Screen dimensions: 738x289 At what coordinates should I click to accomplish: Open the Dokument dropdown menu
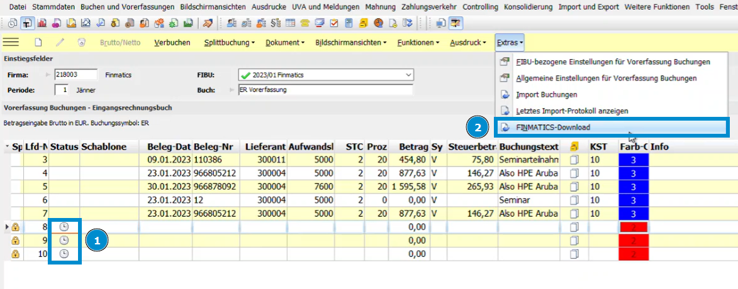coord(284,43)
